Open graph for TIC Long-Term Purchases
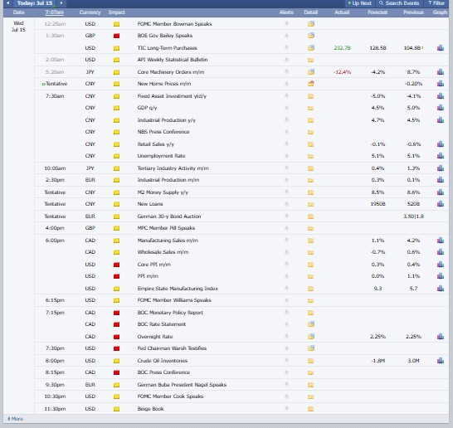 (x=441, y=48)
